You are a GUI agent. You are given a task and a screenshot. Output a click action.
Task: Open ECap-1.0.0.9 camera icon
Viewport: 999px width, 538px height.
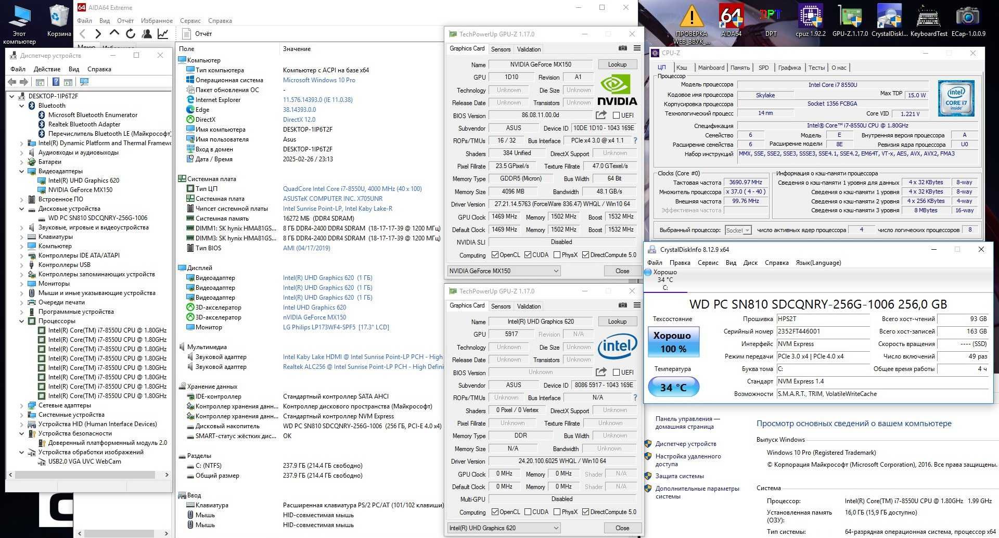click(x=968, y=21)
